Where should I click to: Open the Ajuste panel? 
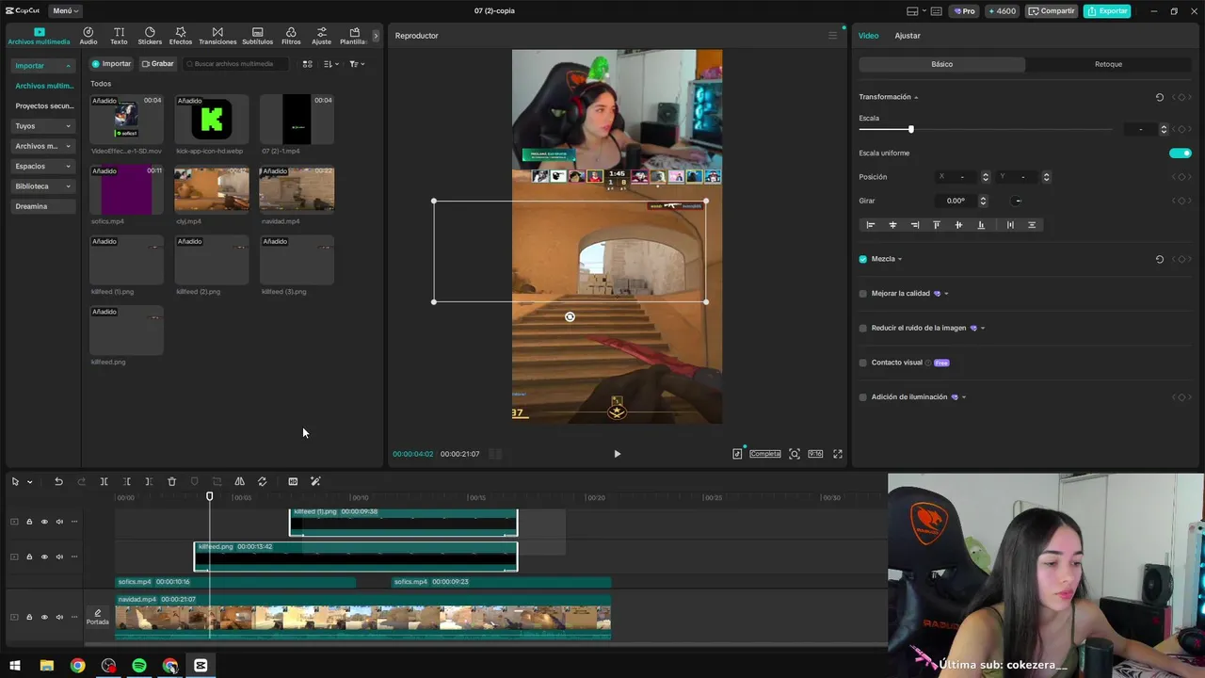pos(322,36)
